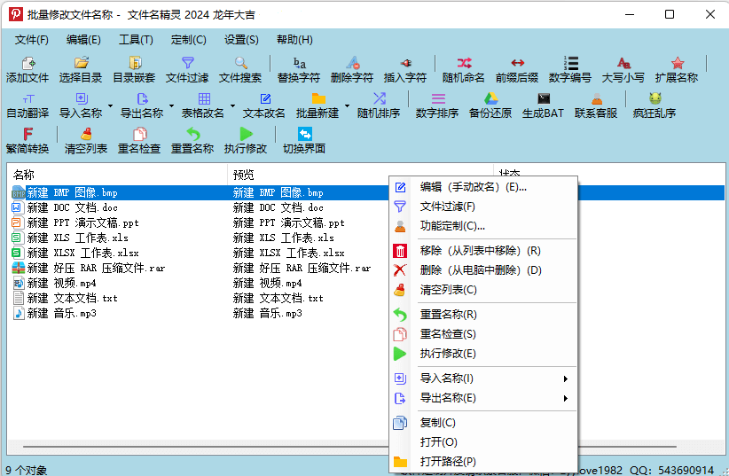Click the 繁简转换 conversion icon
Viewport: 729px width, 476px height.
point(27,140)
